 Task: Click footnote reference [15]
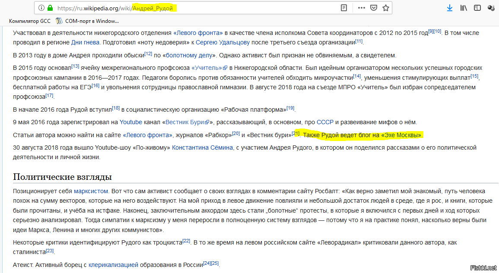474,76
